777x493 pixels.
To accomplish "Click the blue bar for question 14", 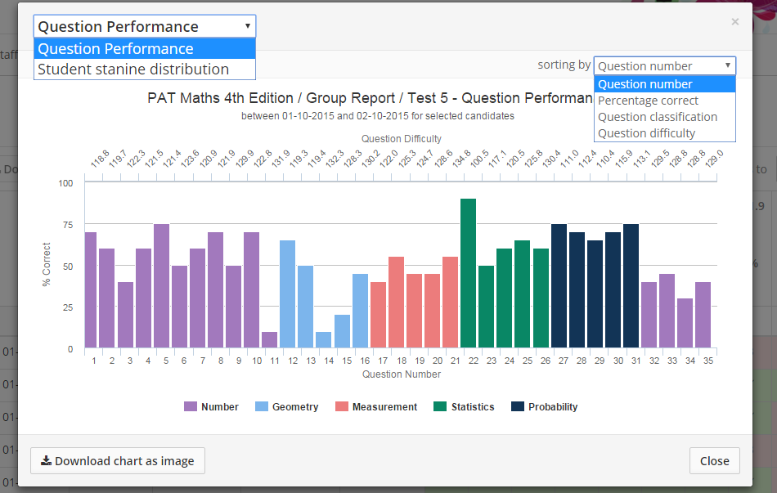I will 324,339.
